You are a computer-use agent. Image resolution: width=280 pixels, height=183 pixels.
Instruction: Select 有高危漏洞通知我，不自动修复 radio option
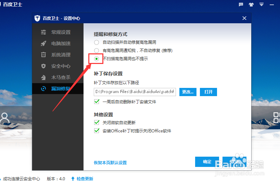click(x=97, y=51)
